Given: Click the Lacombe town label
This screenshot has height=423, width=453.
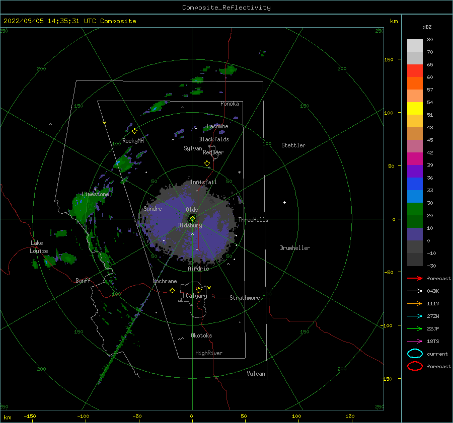Looking at the screenshot, I should click(x=217, y=126).
